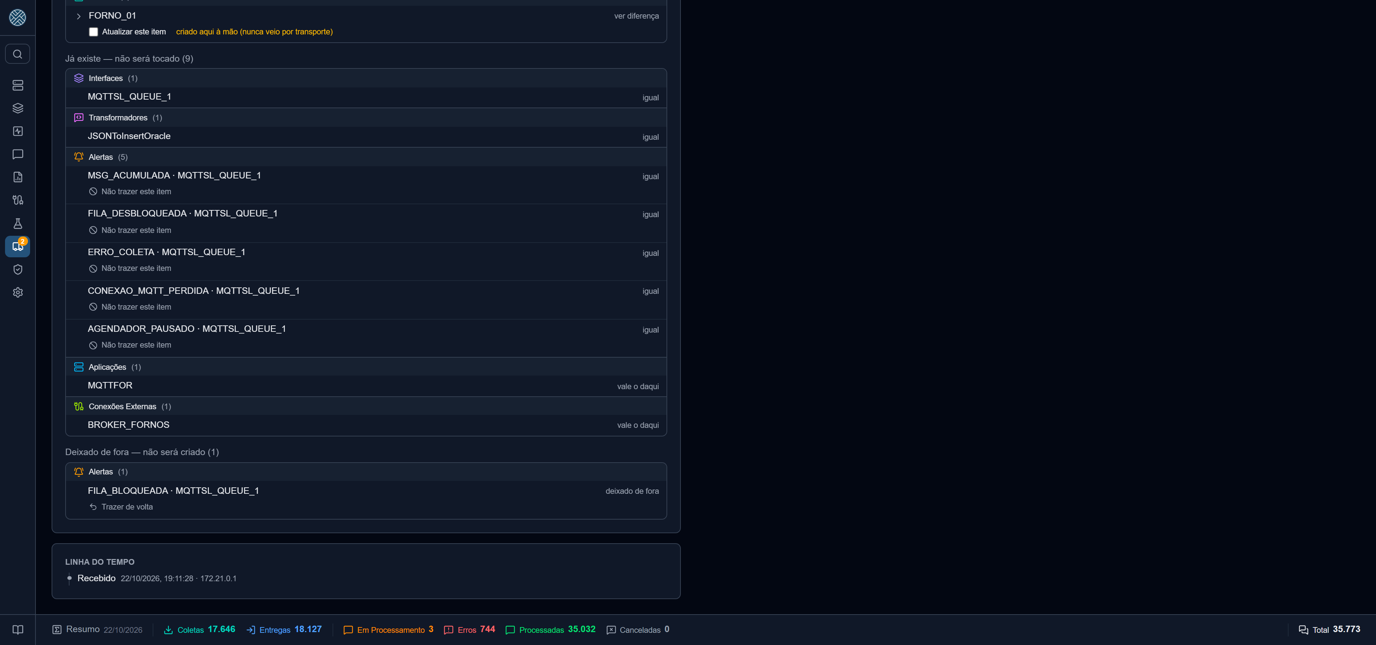Click the Recebido timeline marker

pyautogui.click(x=70, y=578)
